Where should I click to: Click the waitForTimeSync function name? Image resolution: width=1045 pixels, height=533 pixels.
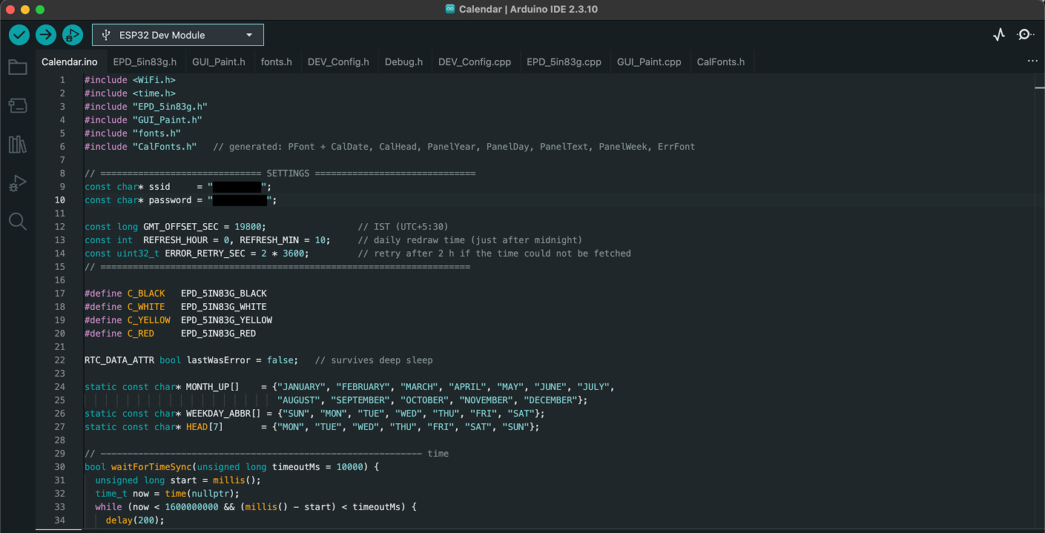[151, 467]
